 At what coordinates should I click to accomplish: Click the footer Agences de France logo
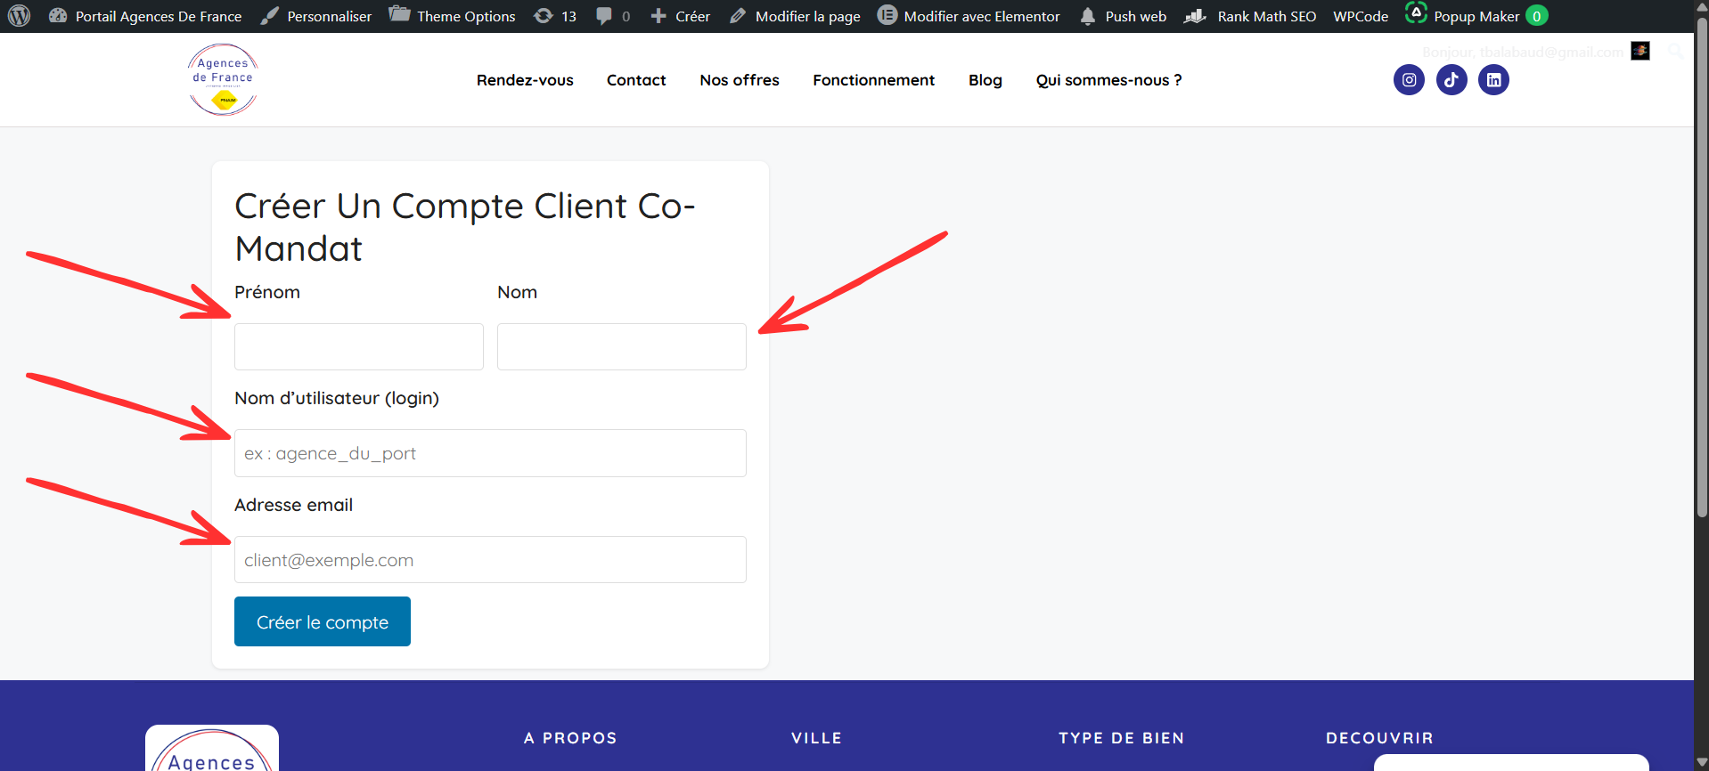[x=212, y=749]
